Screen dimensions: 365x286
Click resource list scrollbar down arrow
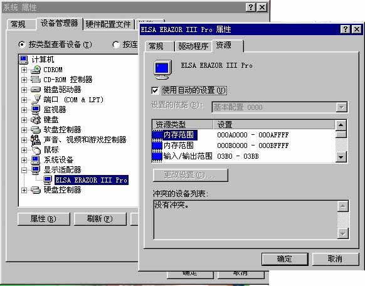pyautogui.click(x=341, y=157)
